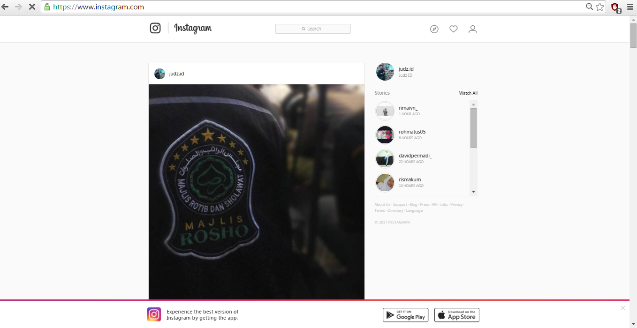Click Watch All stories
Viewport: 637px width, 328px height.
click(468, 93)
